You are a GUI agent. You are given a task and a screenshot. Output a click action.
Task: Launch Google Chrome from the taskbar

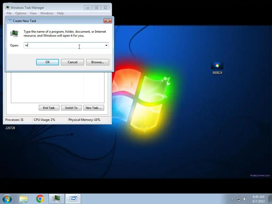(40, 199)
